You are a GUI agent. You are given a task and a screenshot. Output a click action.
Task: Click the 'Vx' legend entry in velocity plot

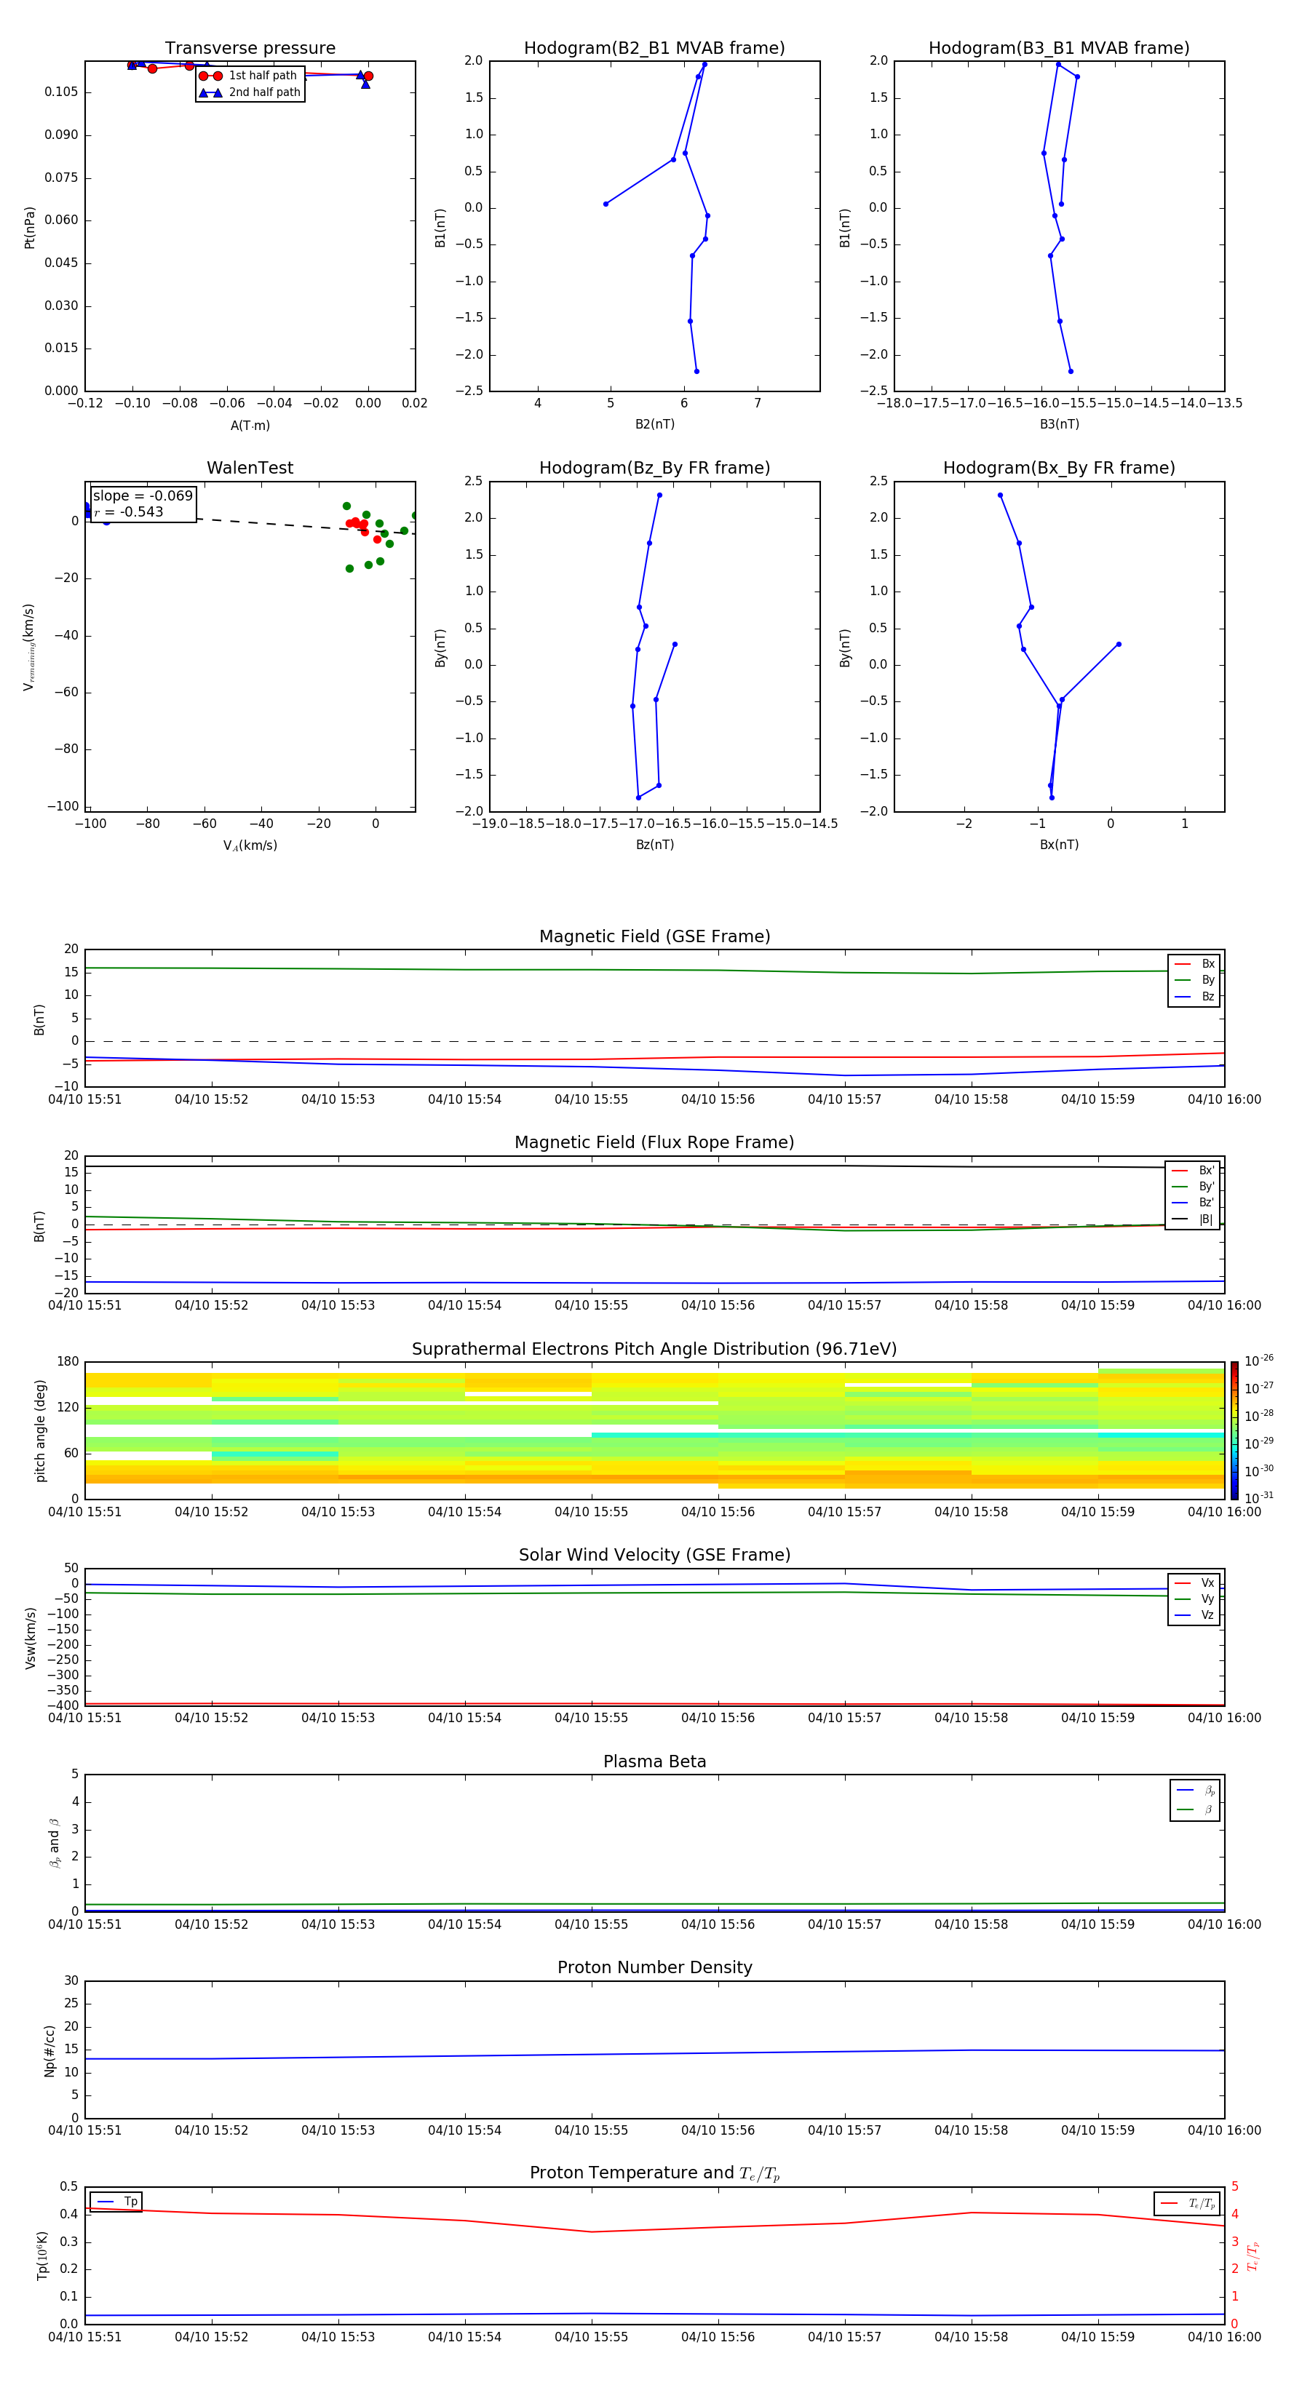click(1194, 1582)
